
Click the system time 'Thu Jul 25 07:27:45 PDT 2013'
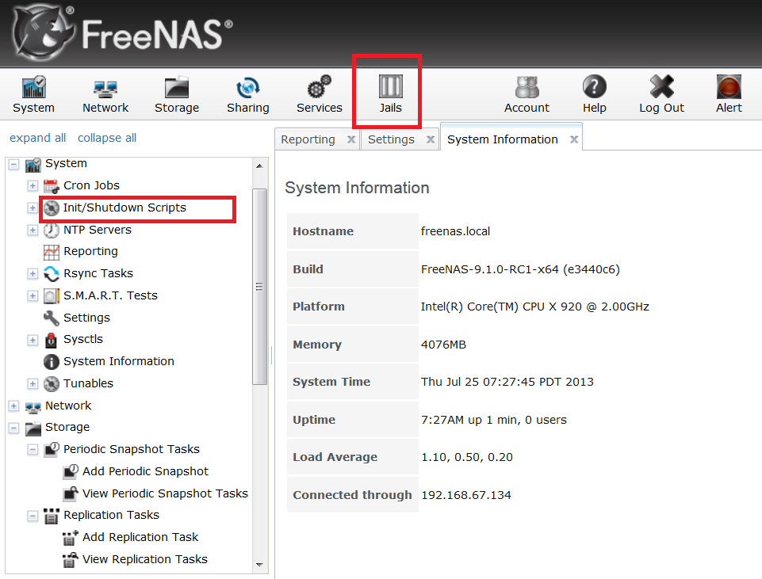[507, 382]
